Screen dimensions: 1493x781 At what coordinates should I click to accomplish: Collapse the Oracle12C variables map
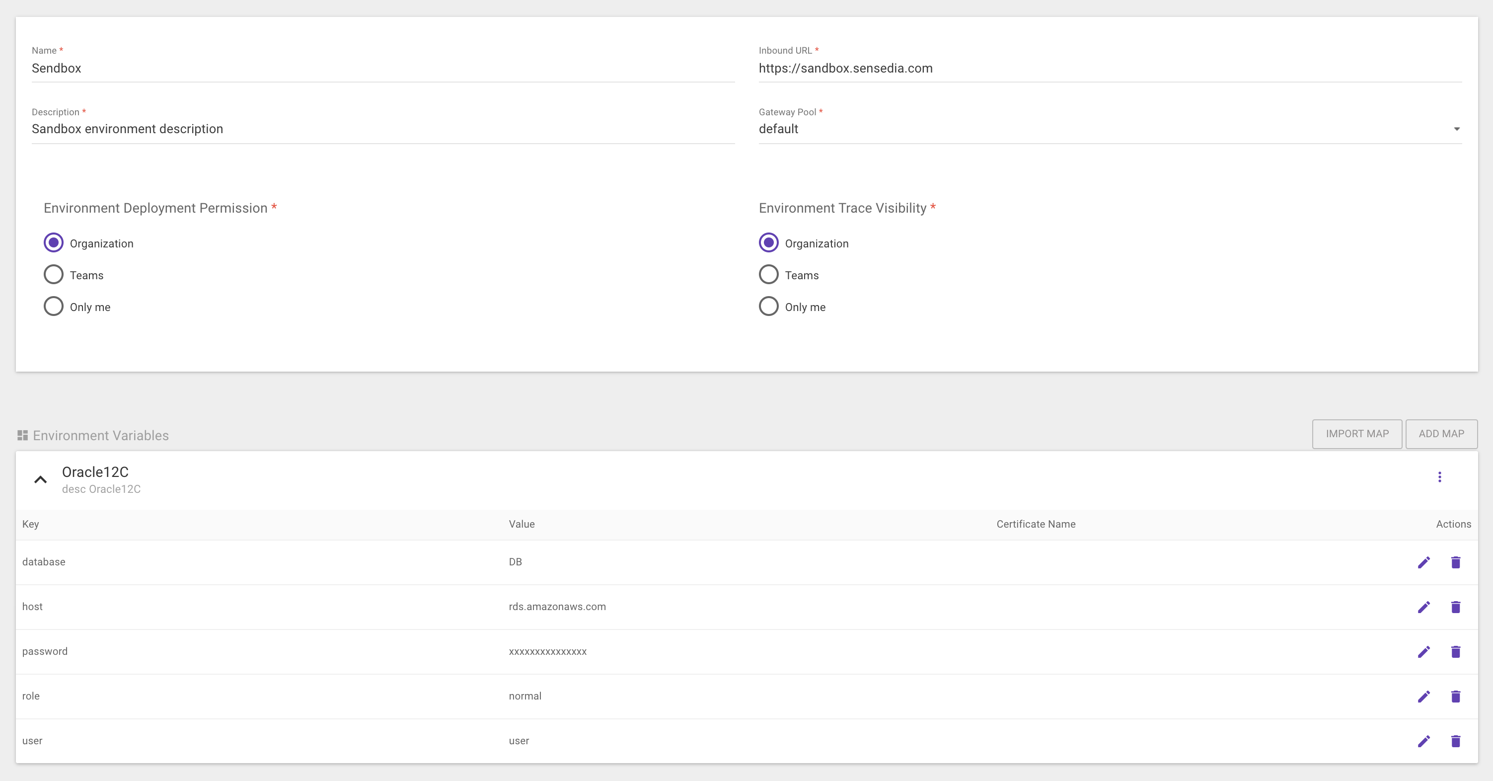point(40,479)
